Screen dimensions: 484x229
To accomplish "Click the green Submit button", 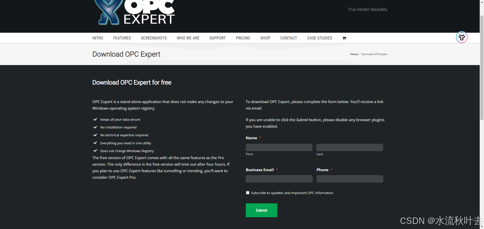I will coord(261,210).
